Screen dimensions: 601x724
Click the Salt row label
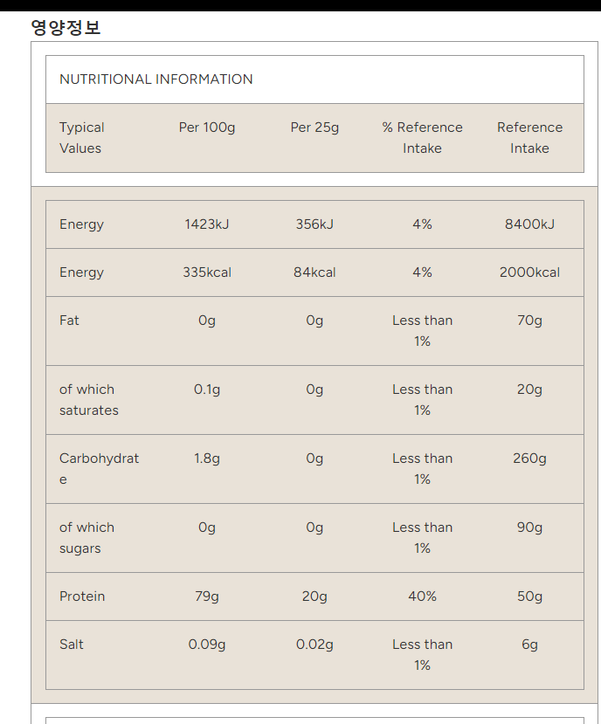click(72, 645)
